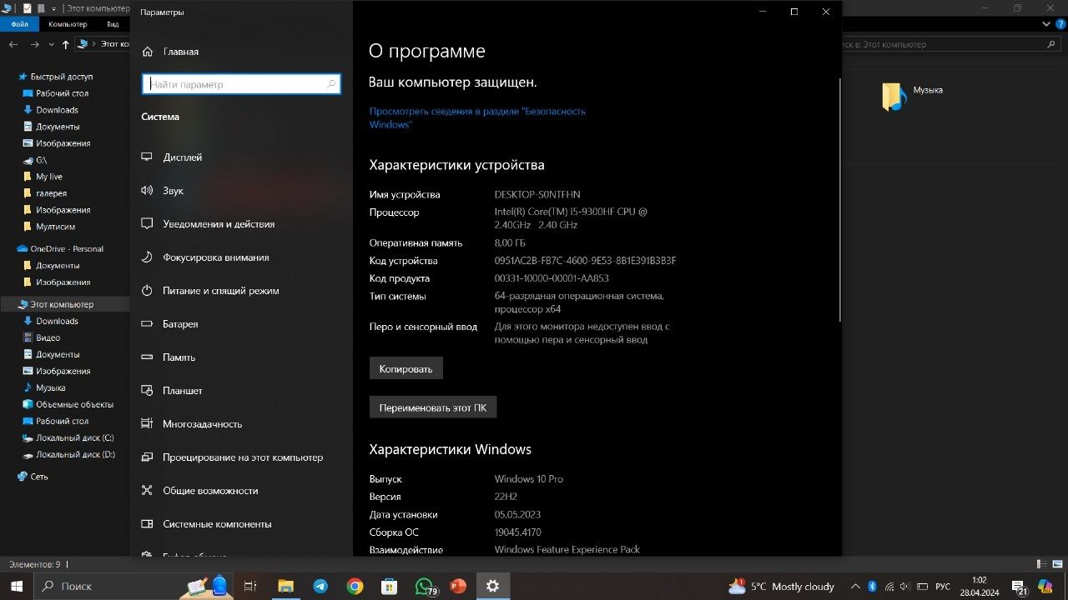Open the Музыка folder in Explorer's content pane

pyautogui.click(x=913, y=95)
